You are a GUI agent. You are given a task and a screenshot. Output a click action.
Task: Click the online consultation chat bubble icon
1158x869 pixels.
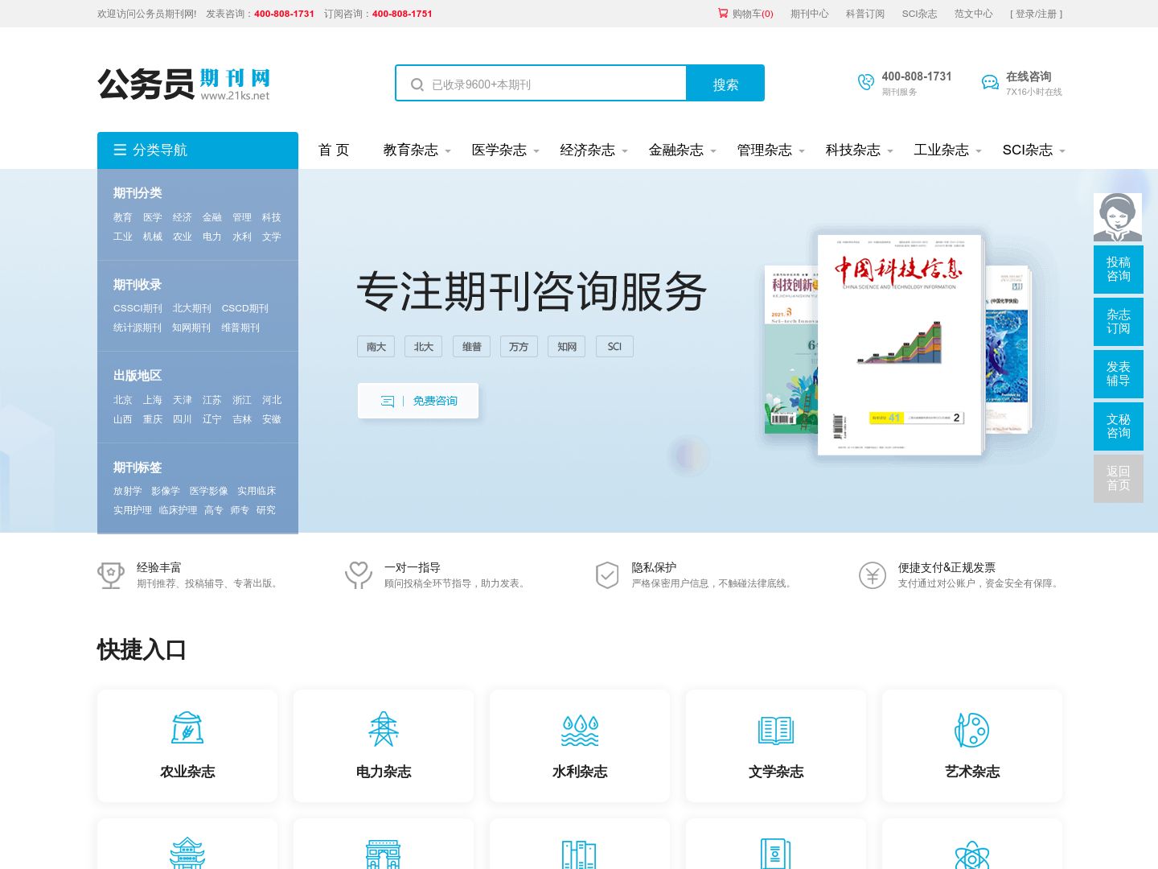click(990, 82)
